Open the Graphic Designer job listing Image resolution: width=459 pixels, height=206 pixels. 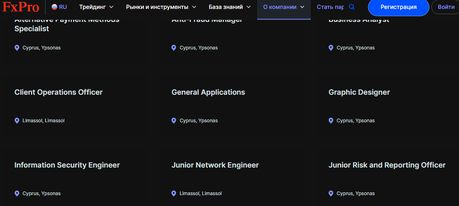359,92
